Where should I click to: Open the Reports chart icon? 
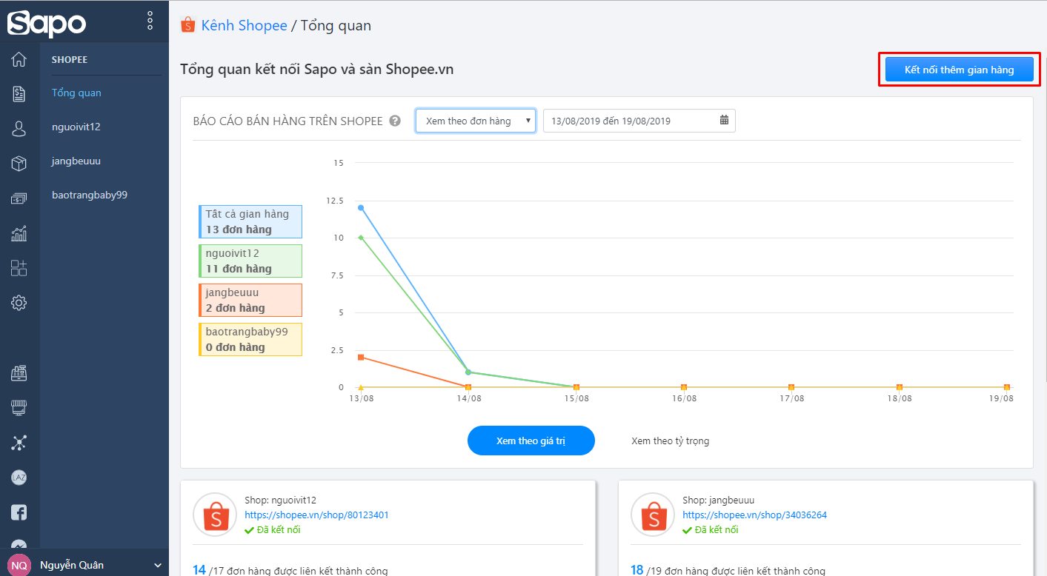pyautogui.click(x=19, y=234)
